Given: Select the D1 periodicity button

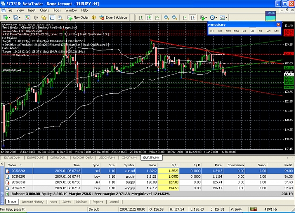Looking at the screenshot, I should pos(261,31).
